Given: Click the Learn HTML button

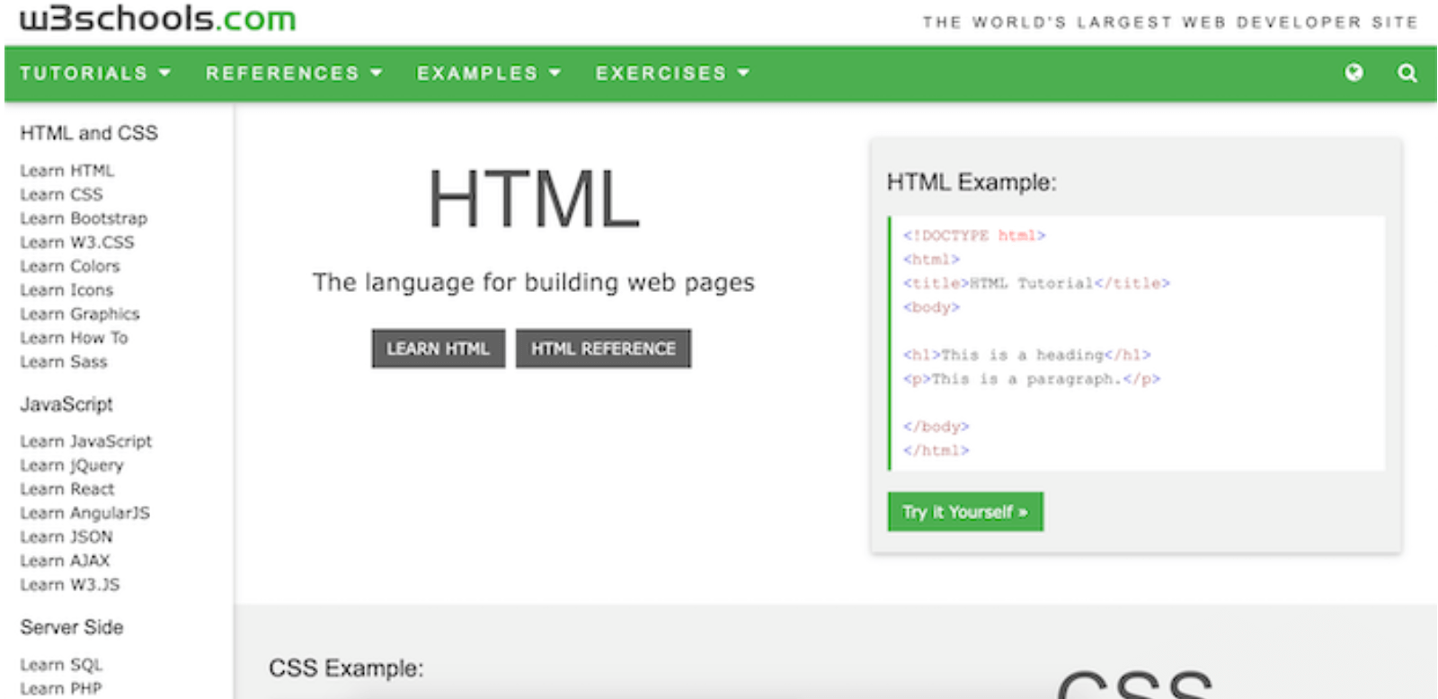Looking at the screenshot, I should coord(439,349).
